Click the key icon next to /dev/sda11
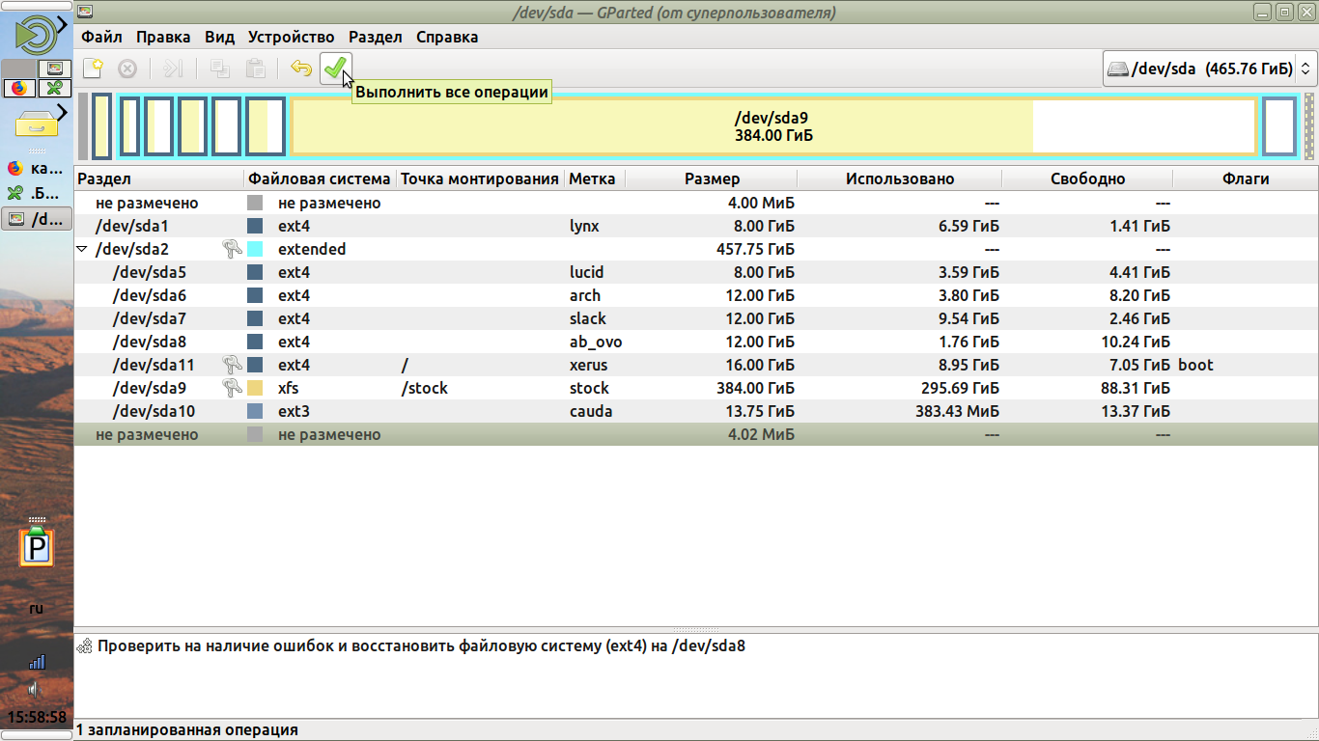This screenshot has width=1319, height=741. pyautogui.click(x=232, y=365)
